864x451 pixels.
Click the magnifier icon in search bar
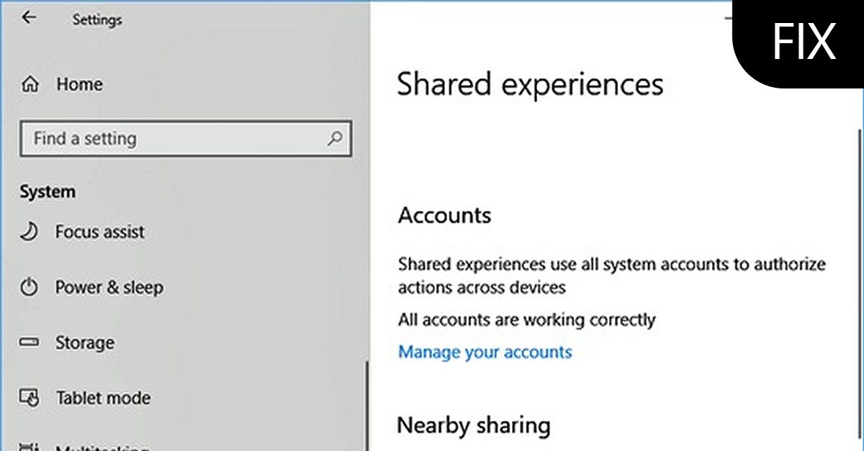click(336, 139)
